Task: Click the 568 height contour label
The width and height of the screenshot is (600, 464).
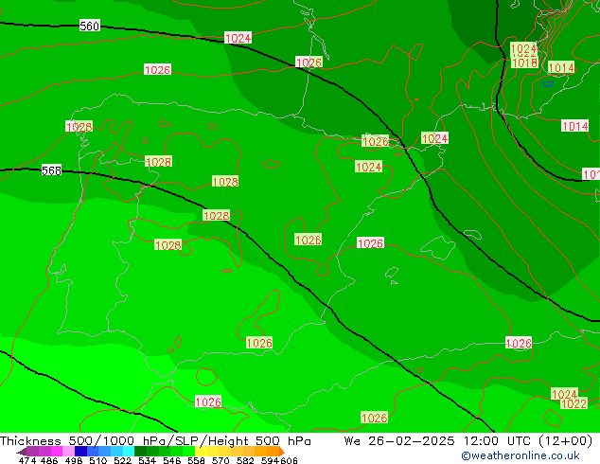Action: click(52, 170)
